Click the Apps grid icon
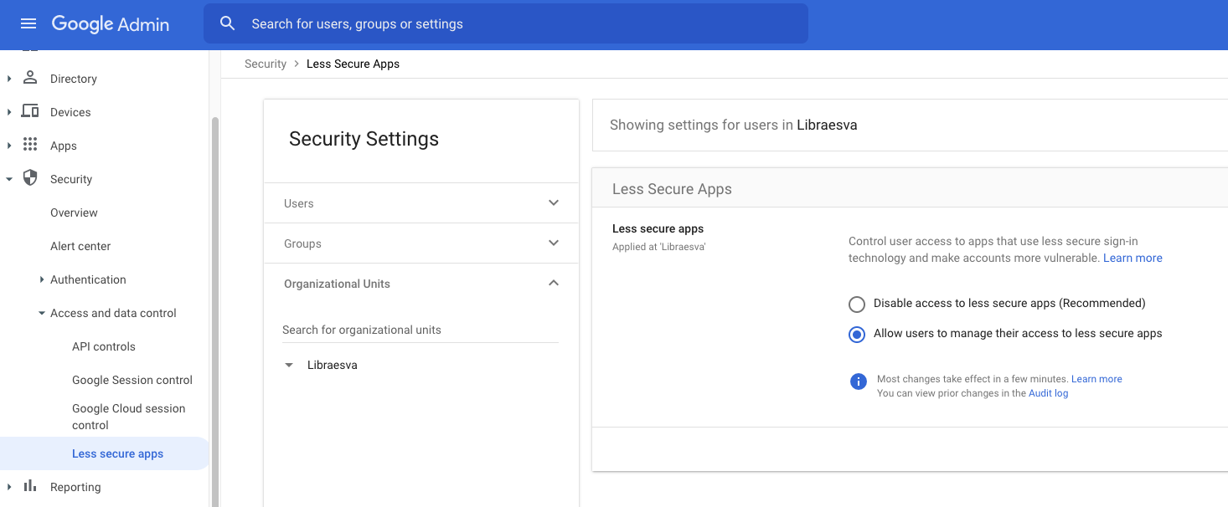The width and height of the screenshot is (1228, 507). pos(30,145)
